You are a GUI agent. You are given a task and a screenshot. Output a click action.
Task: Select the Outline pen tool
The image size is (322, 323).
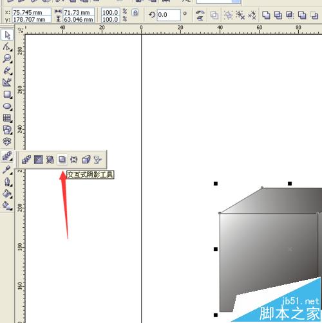click(7, 182)
